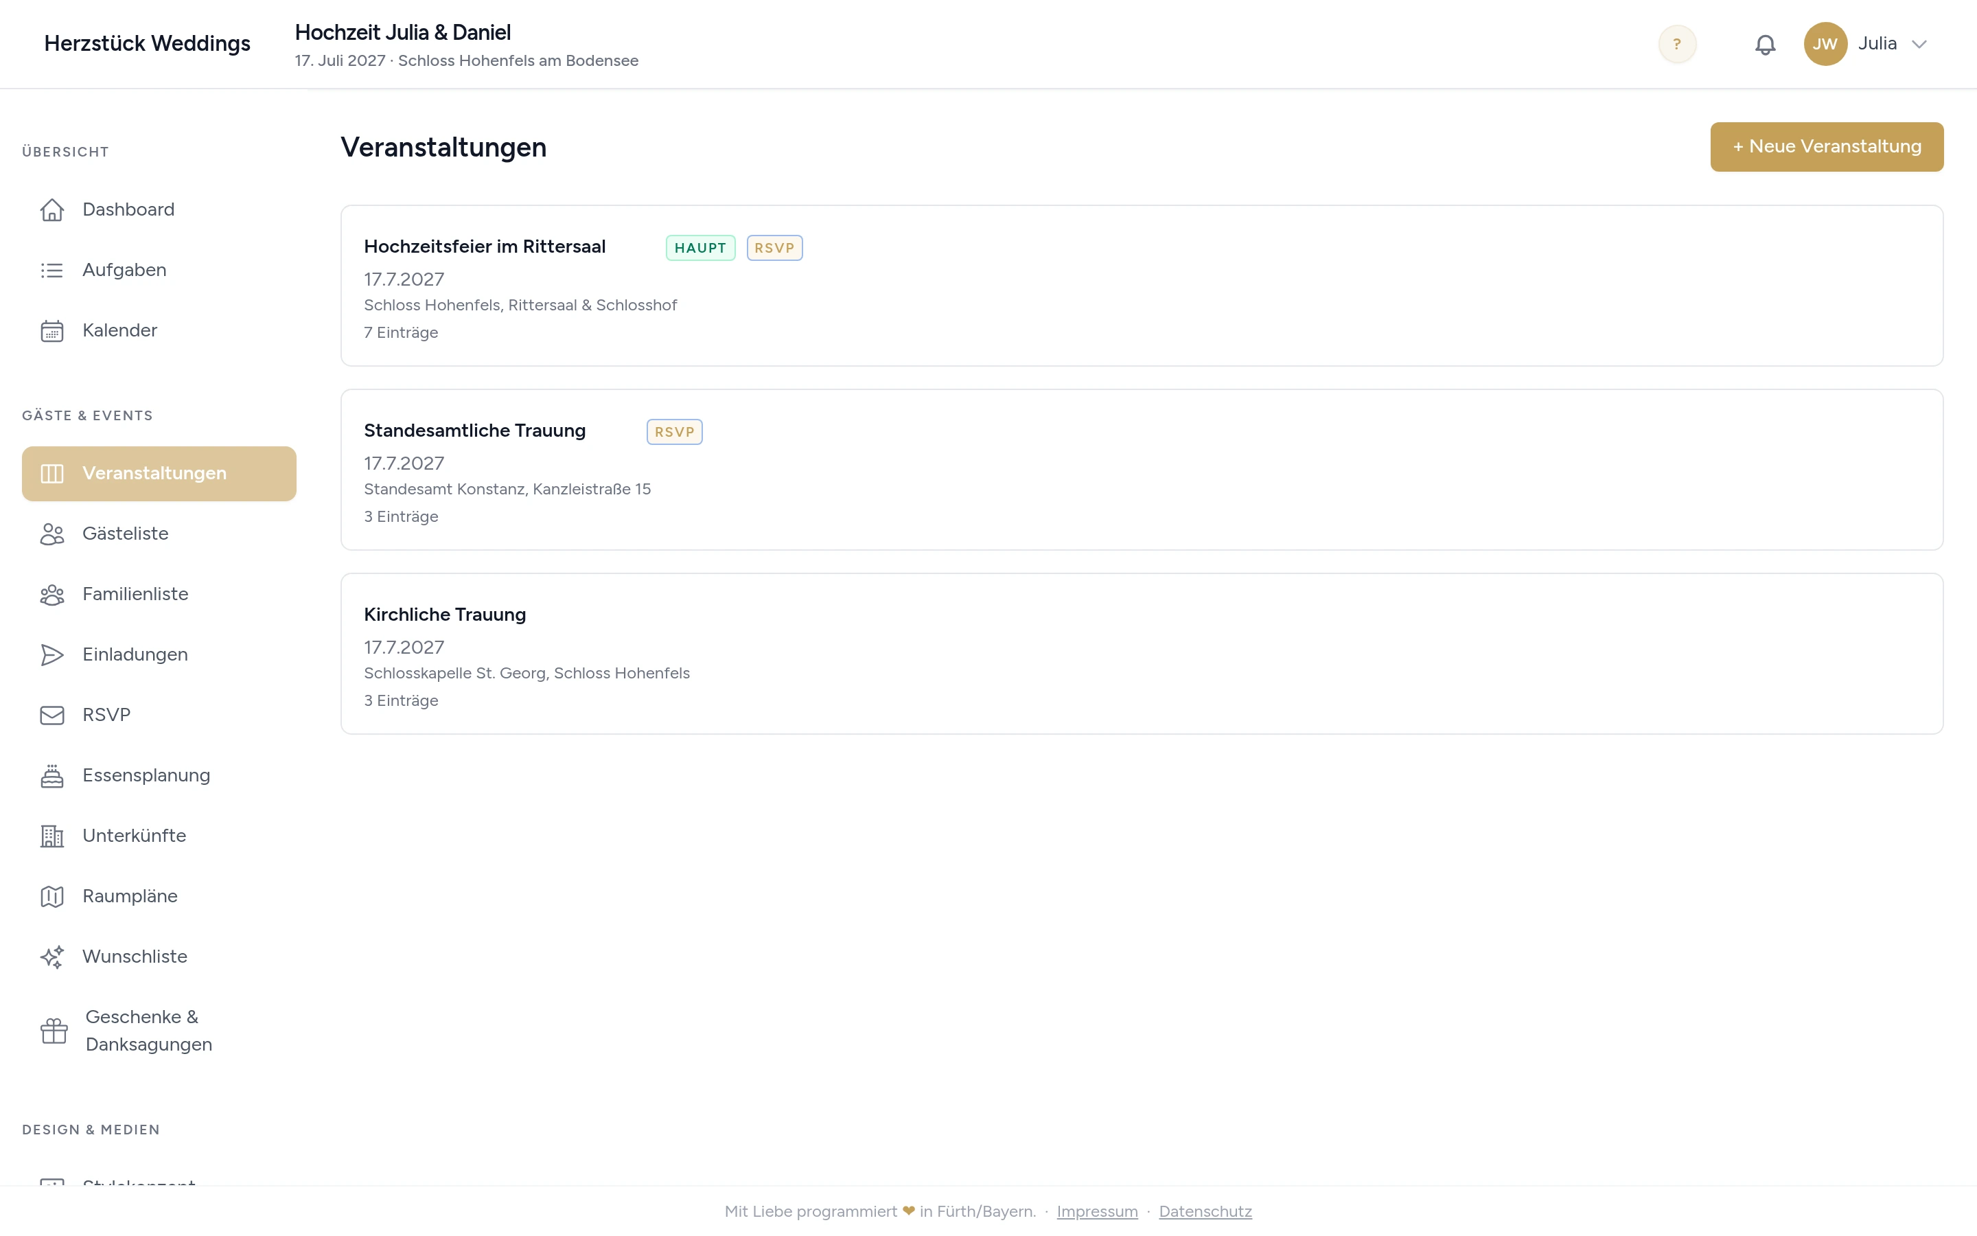Open the Impressum link
1977x1236 pixels.
[1097, 1211]
